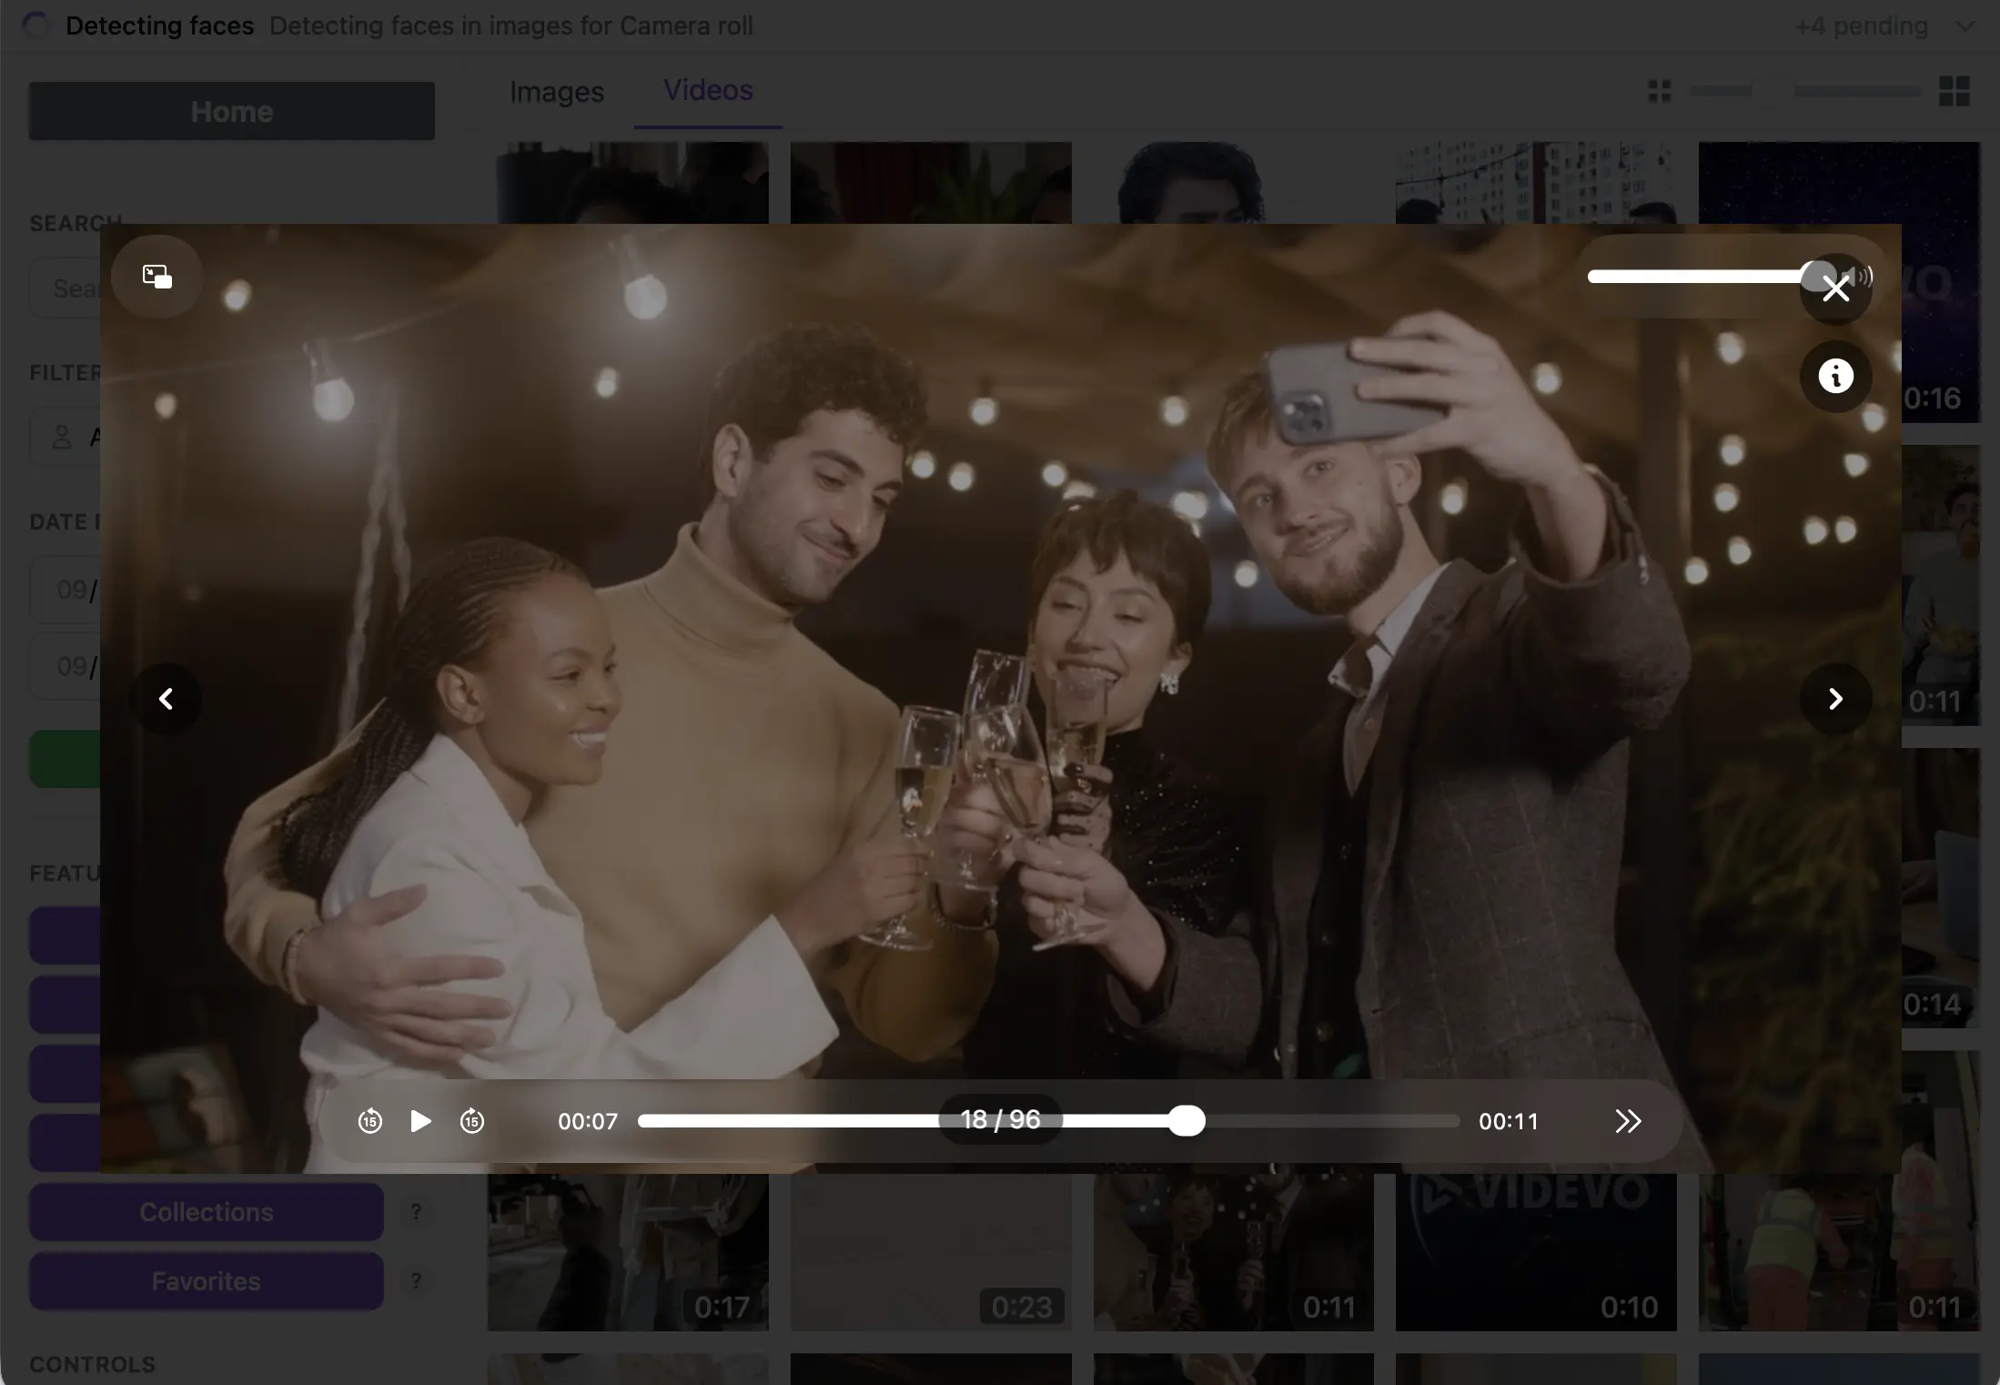Open the person filter dropdown
This screenshot has height=1385, width=2000.
pyautogui.click(x=66, y=438)
